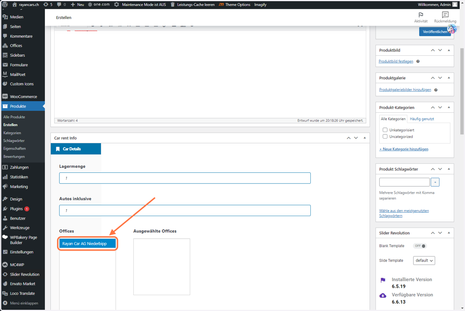Image resolution: width=465 pixels, height=311 pixels.
Task: Click the Envato Market icon
Action: point(5,284)
